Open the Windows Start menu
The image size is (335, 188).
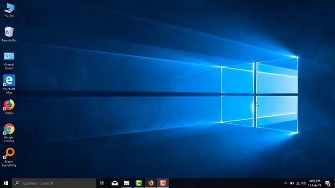click(6, 183)
